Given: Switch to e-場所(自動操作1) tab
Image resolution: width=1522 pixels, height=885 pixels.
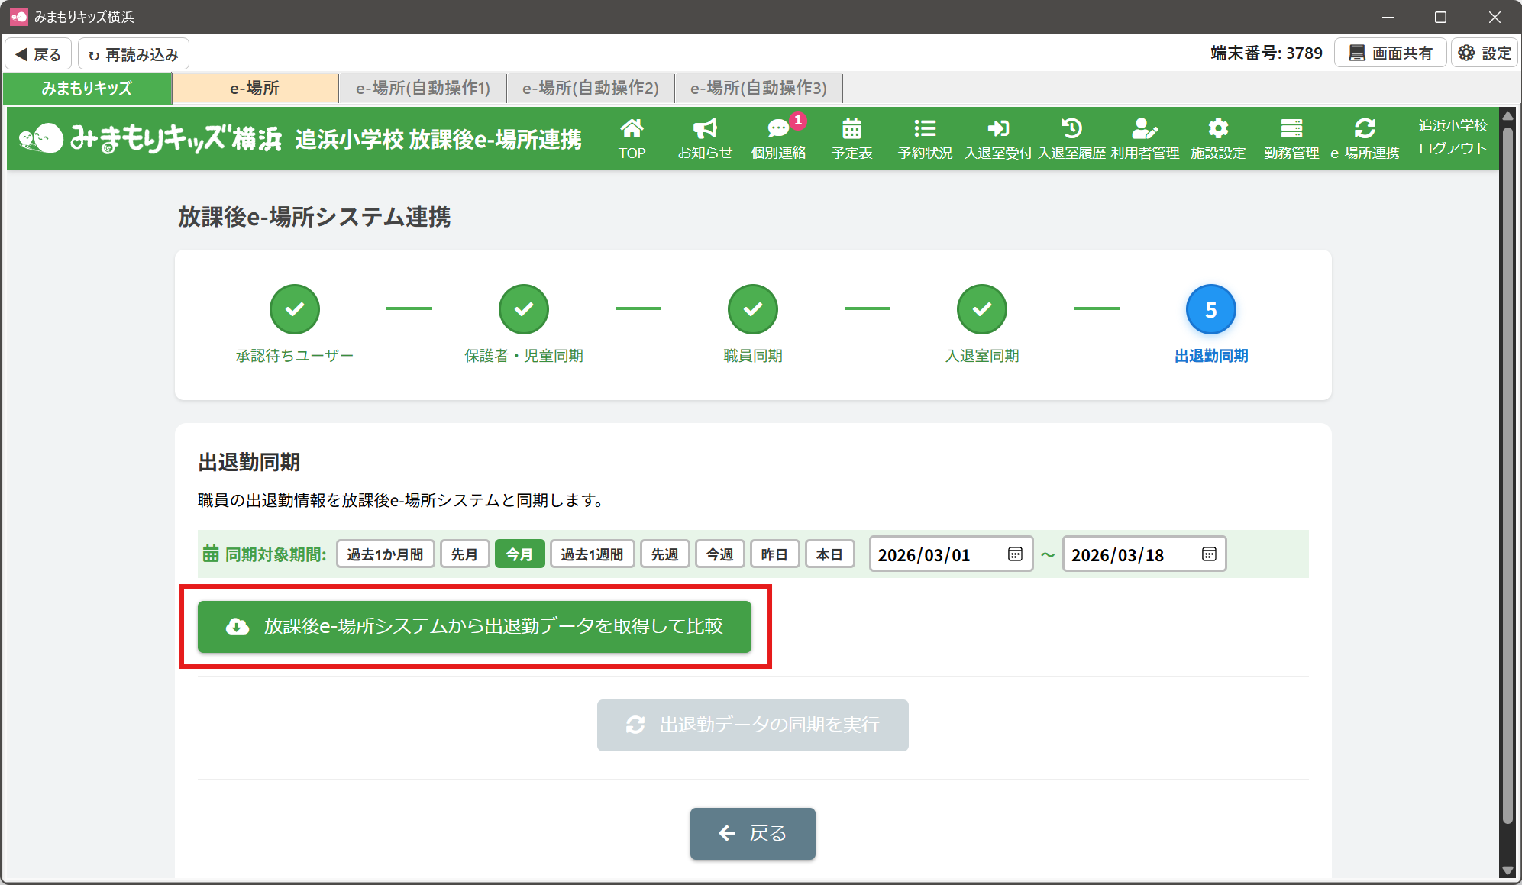Looking at the screenshot, I should coord(422,89).
